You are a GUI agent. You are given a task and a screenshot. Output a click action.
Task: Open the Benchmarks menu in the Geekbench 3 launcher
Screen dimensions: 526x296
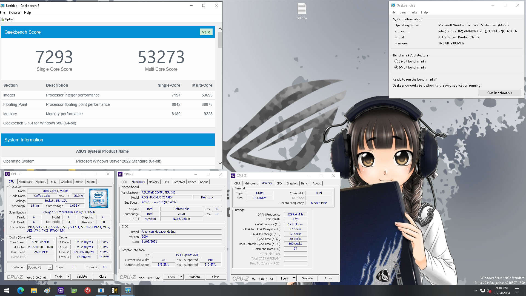coord(408,12)
